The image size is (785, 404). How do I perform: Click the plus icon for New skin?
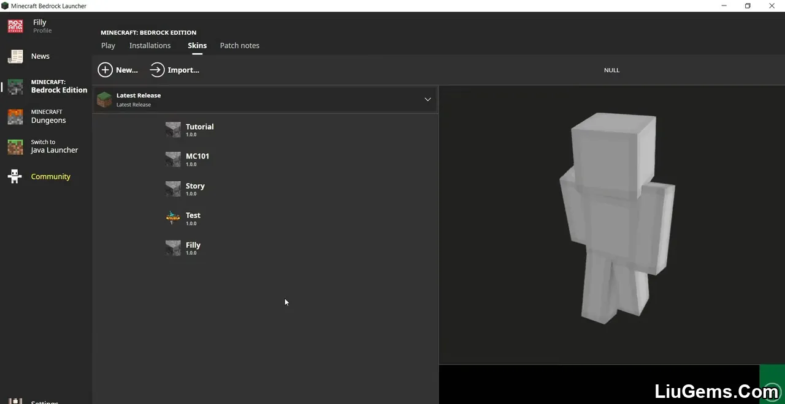pos(105,70)
